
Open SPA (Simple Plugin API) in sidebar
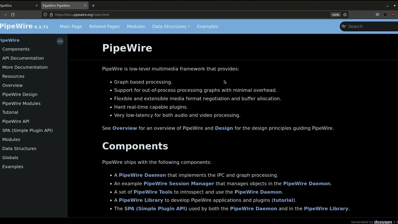27,130
